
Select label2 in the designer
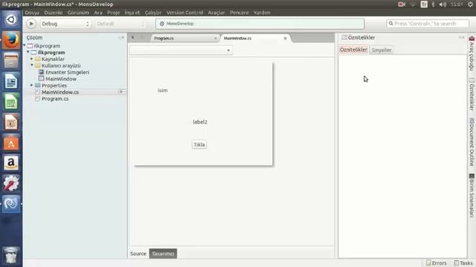pos(200,122)
